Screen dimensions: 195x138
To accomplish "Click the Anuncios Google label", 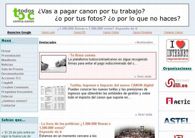I will pos(19,33).
